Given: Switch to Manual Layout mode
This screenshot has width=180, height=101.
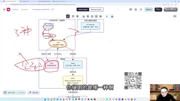Looking at the screenshot, I should [x=96, y=10].
